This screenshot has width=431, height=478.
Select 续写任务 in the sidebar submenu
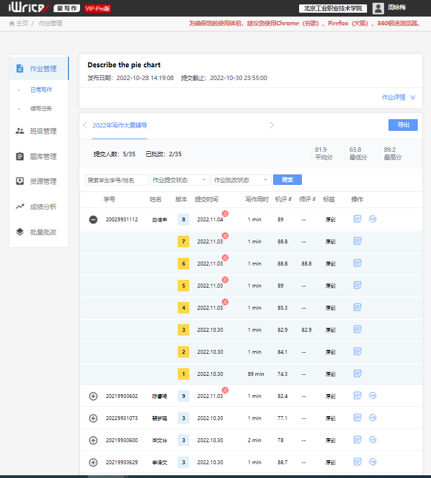tap(41, 109)
